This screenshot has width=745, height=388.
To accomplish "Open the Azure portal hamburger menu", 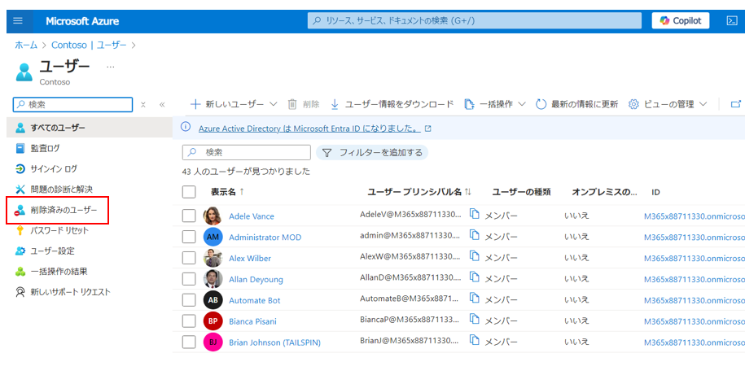I will (x=18, y=21).
